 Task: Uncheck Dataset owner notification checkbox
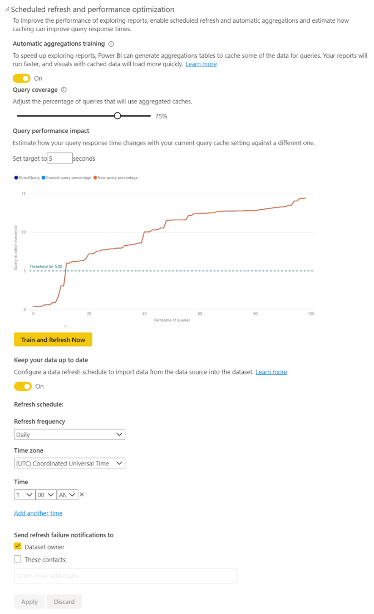tap(17, 546)
